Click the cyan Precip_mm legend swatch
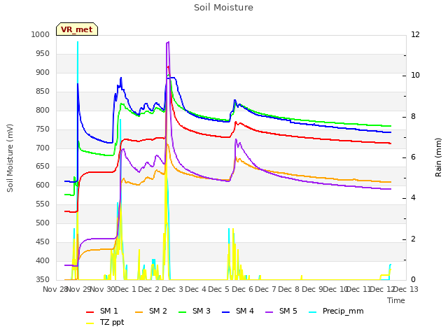 [x=313, y=312]
